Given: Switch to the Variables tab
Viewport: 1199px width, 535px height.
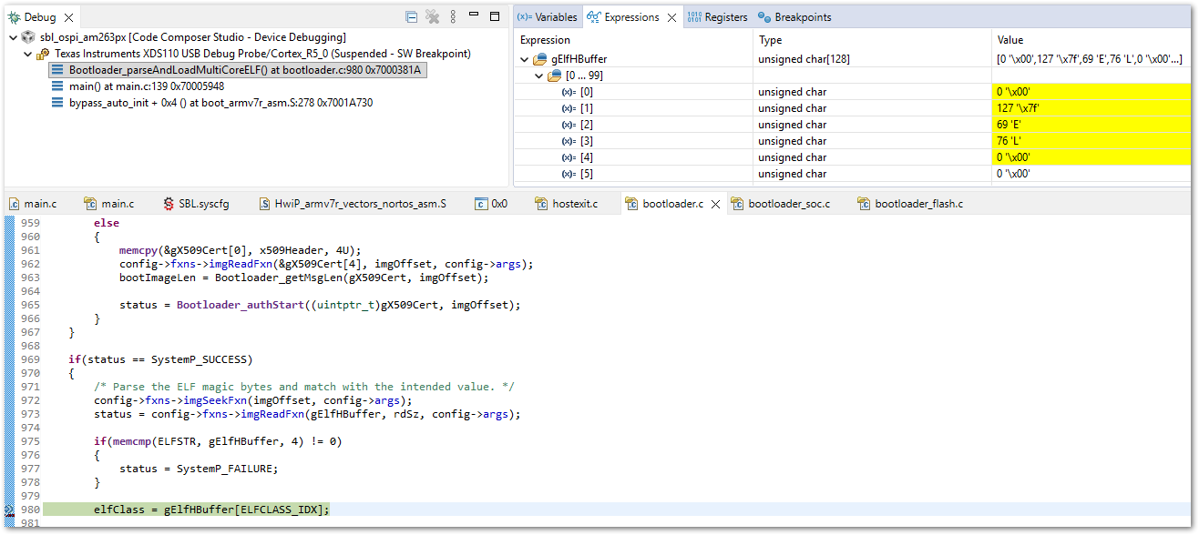Looking at the screenshot, I should click(x=547, y=17).
